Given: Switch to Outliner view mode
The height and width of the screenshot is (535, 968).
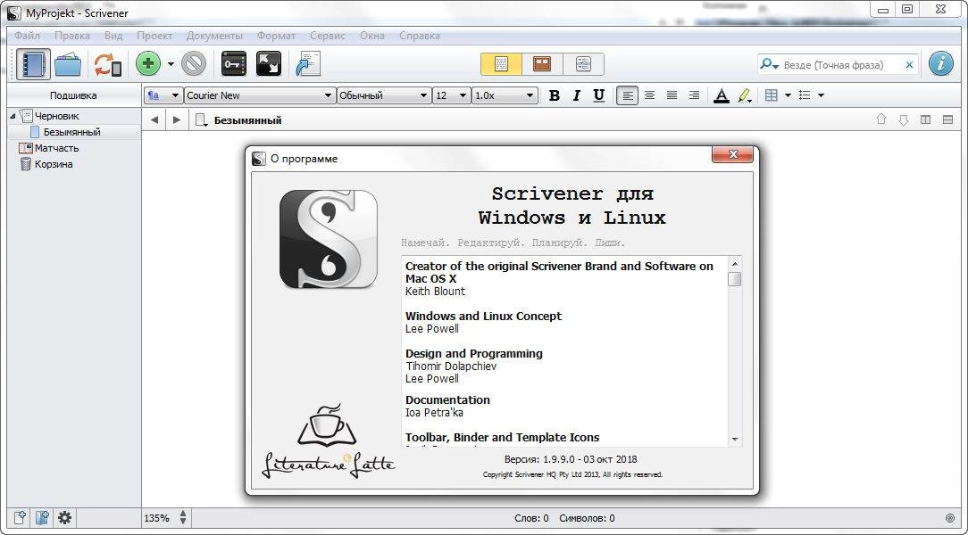Looking at the screenshot, I should tap(583, 64).
